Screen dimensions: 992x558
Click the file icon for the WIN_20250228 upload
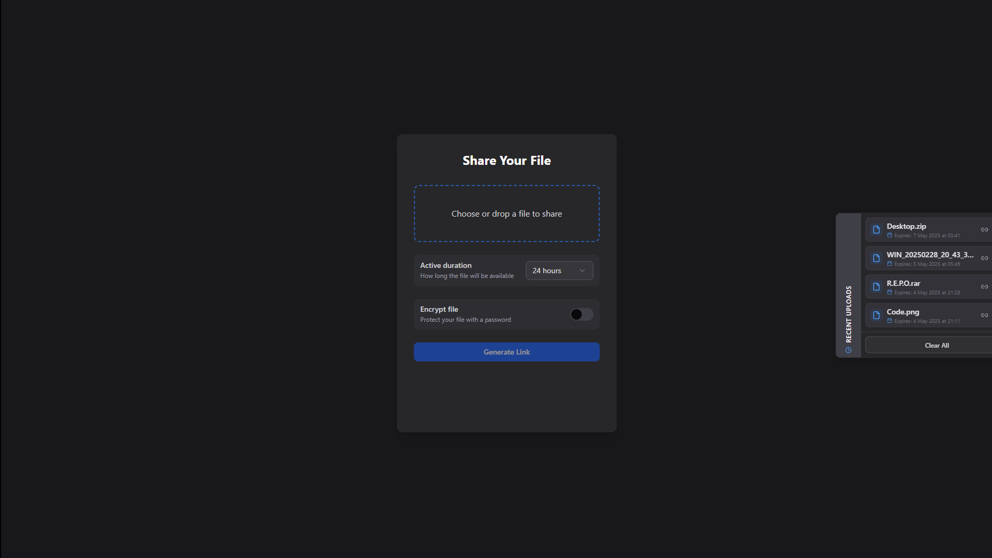click(876, 258)
